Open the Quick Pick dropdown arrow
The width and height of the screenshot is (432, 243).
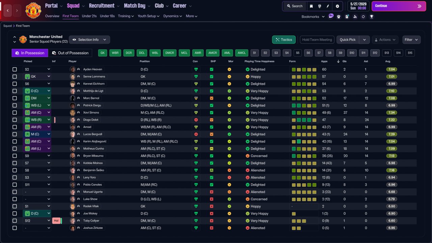click(364, 40)
